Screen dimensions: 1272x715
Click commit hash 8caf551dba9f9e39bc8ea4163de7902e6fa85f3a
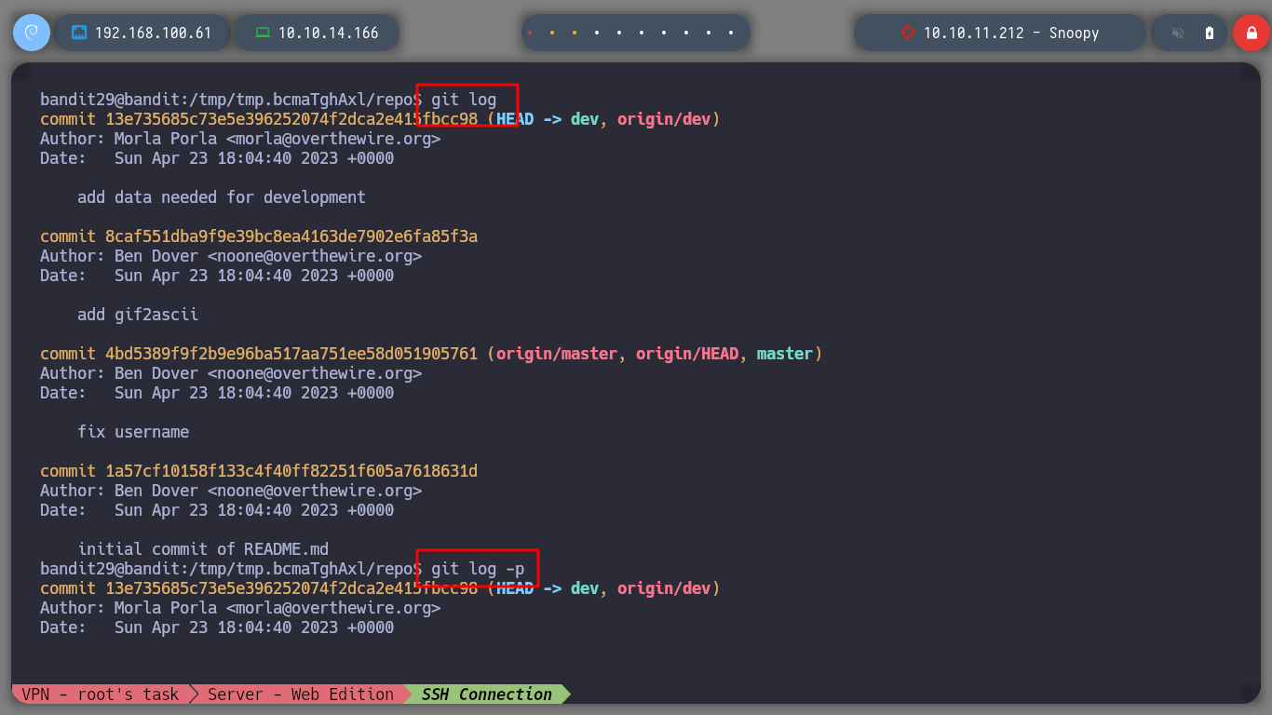tap(291, 236)
